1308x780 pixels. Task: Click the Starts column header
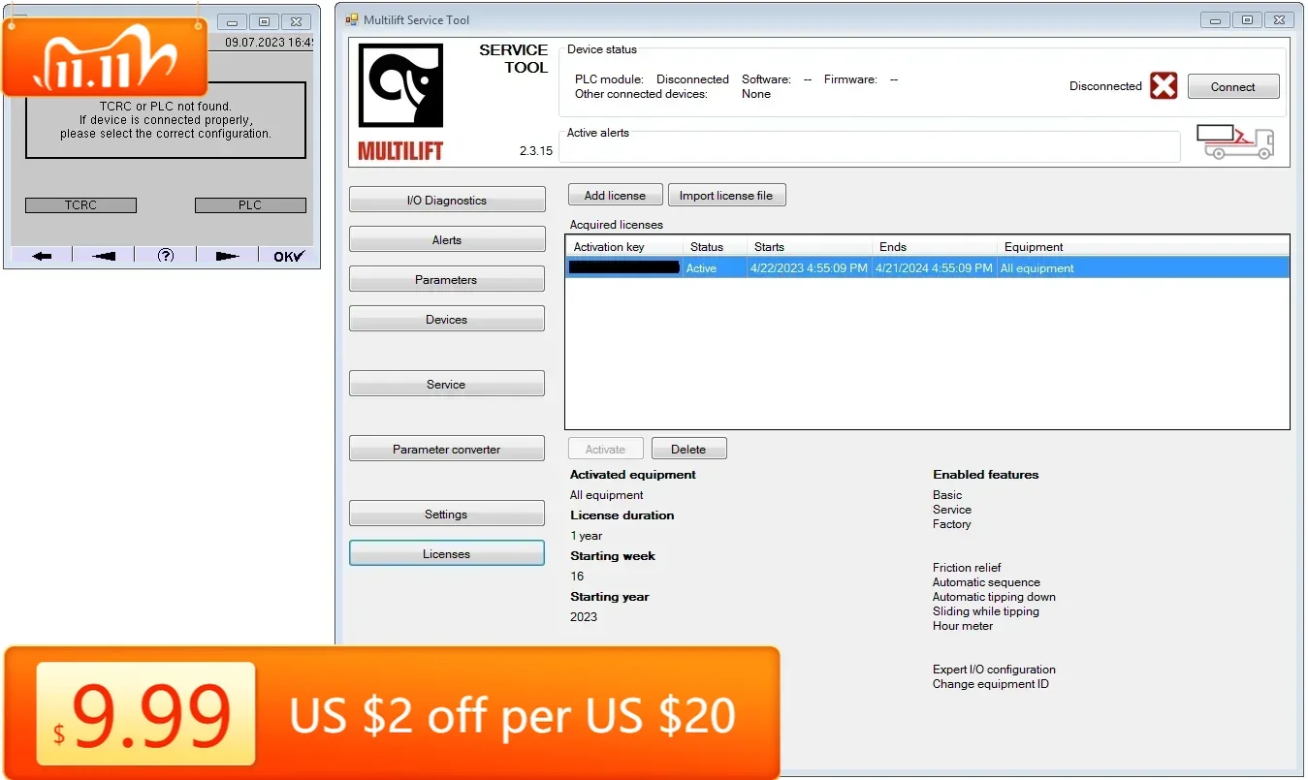pos(809,247)
